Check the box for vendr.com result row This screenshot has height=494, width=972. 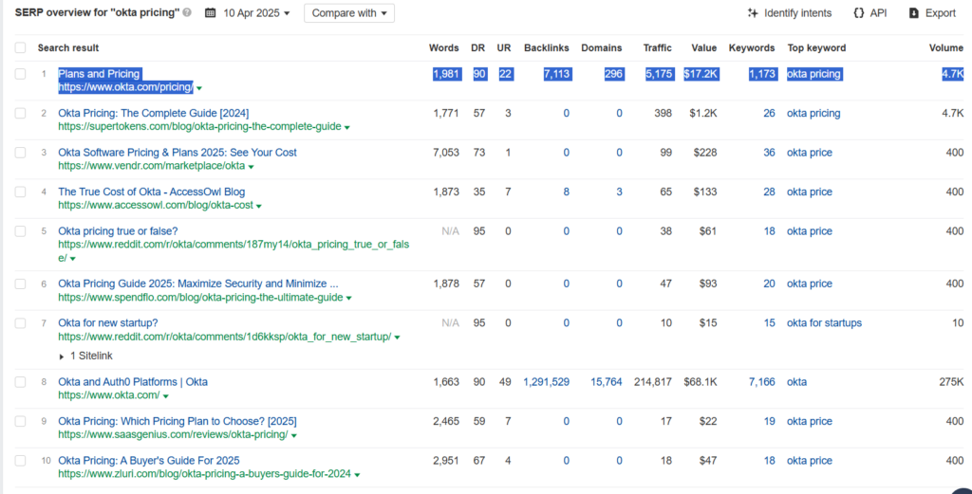tap(21, 153)
